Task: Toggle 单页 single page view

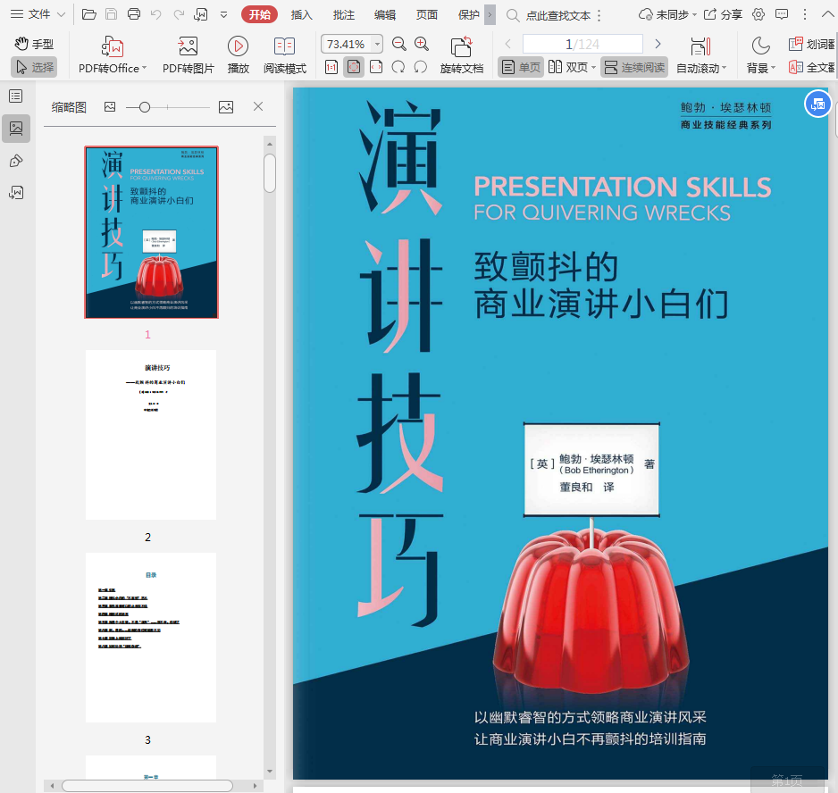Action: click(521, 67)
